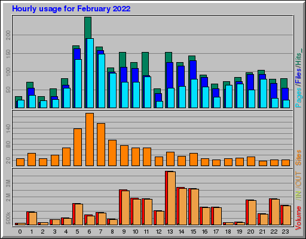Click the hour "10" x-axis label
The image size is (306, 239).
point(135,231)
